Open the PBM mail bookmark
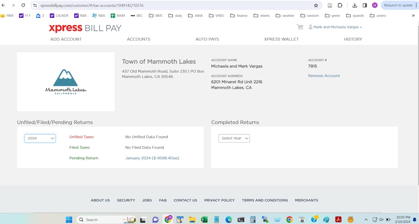 7,16
